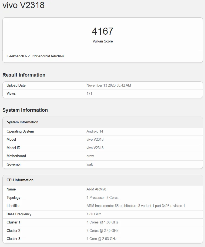Select vivo V2318 value in Model ID row
Viewport: 205px width, 247px height.
pos(95,148)
